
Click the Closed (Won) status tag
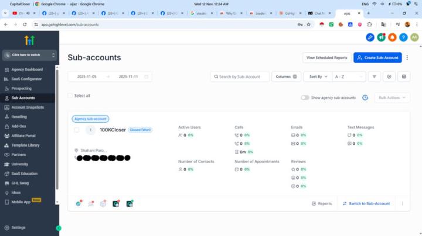[x=140, y=130]
